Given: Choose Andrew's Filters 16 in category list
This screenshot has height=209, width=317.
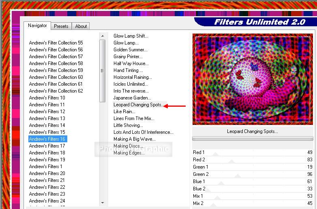Looking at the screenshot, I should tap(47, 139).
